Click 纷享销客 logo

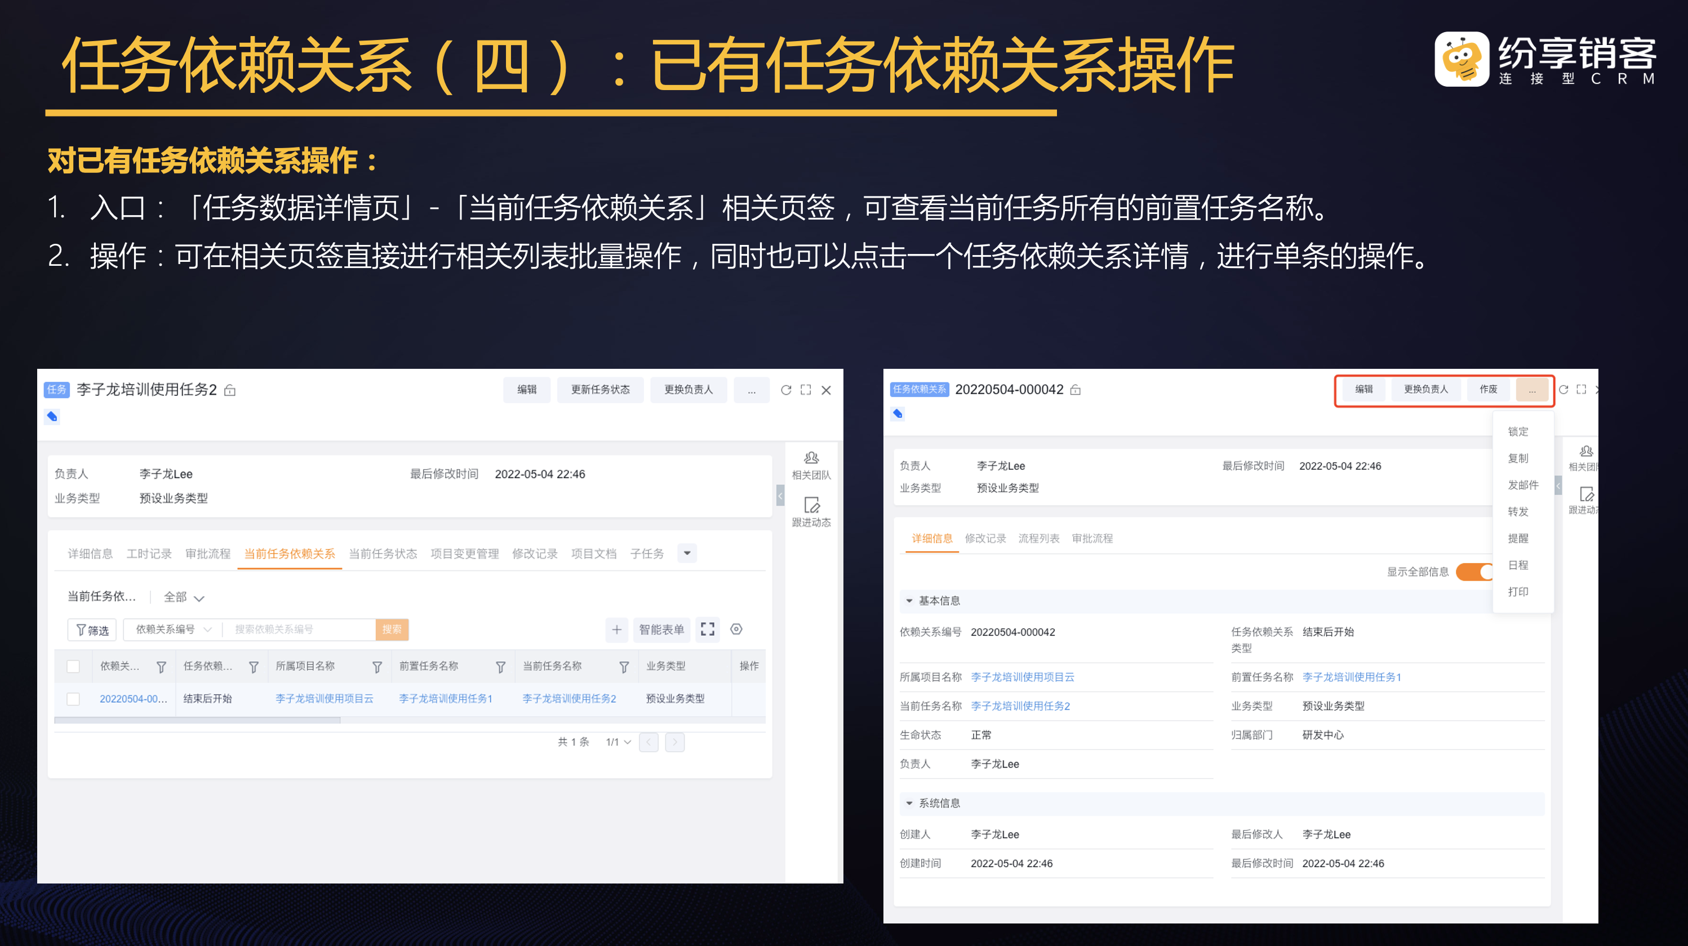click(1546, 60)
